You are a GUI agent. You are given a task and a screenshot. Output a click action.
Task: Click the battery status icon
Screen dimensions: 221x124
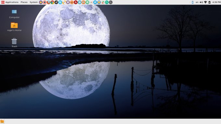[x=210, y=2]
